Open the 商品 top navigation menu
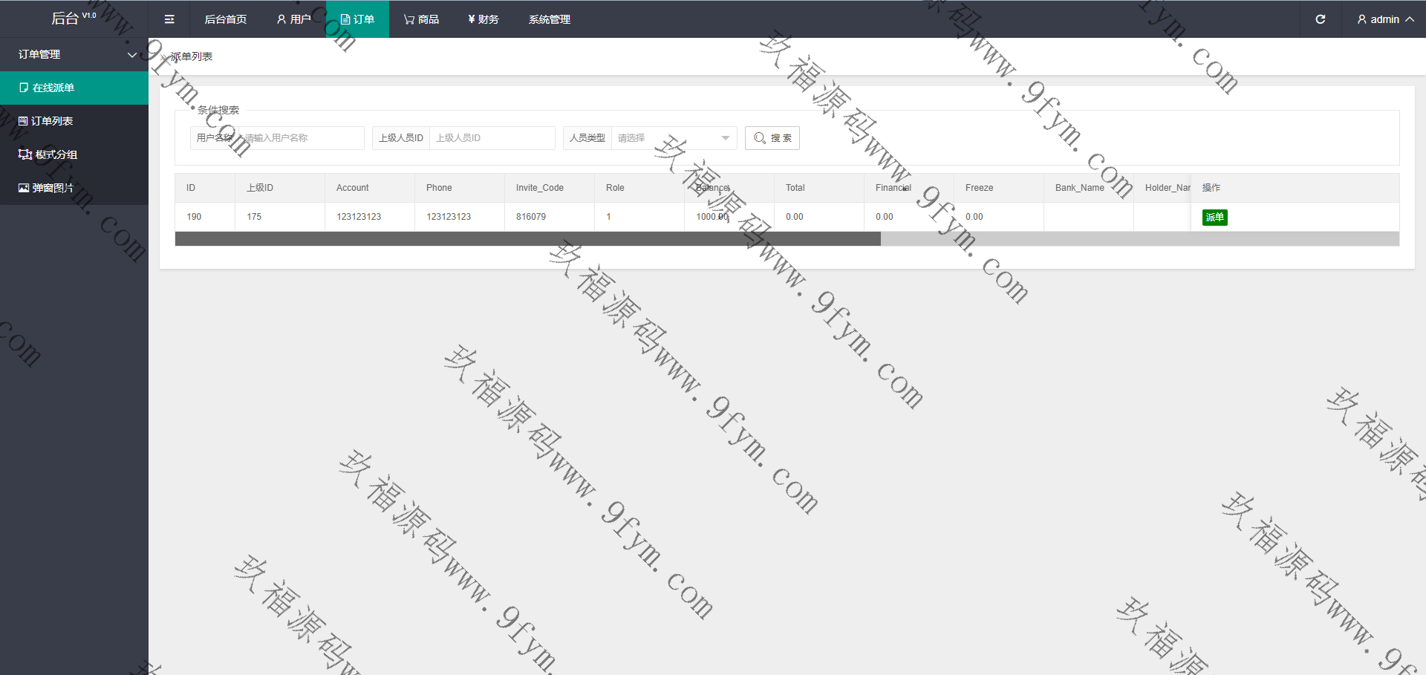 [x=421, y=19]
